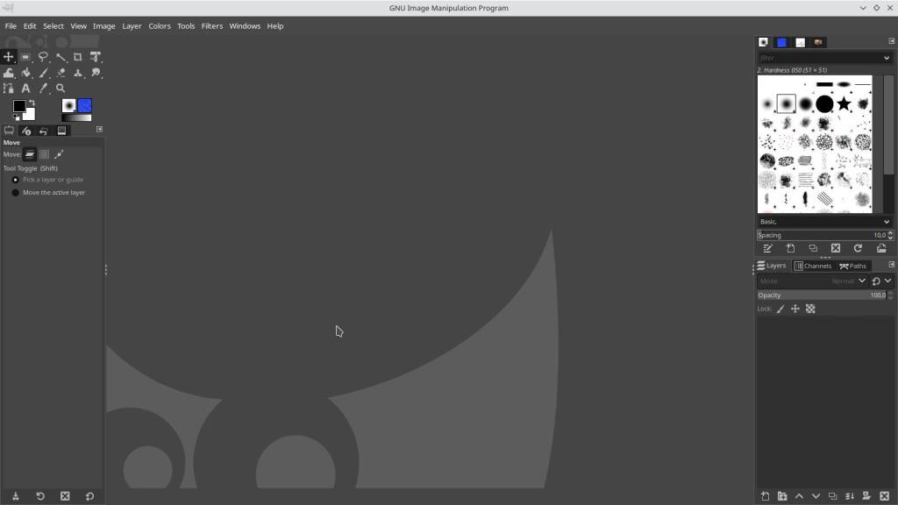Select the star-shaped brush
This screenshot has height=505, width=898.
tap(844, 103)
